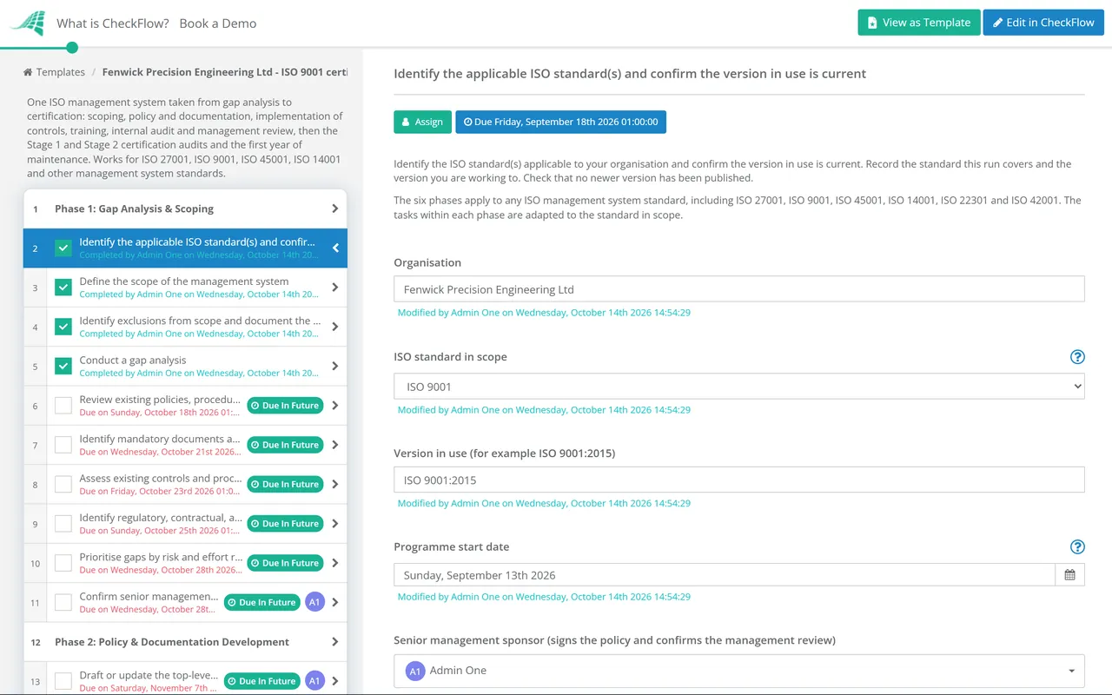This screenshot has height=695, width=1112.
Task: Click the A1 avatar on task 11
Action: point(314,602)
